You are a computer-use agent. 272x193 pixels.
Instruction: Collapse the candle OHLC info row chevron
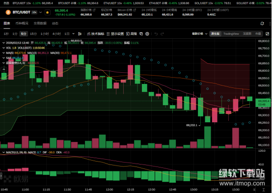click(x=3, y=43)
